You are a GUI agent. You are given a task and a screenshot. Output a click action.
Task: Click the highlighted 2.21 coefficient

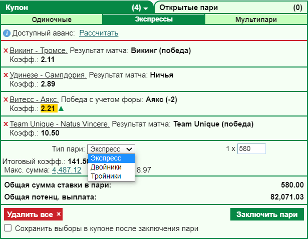49,108
